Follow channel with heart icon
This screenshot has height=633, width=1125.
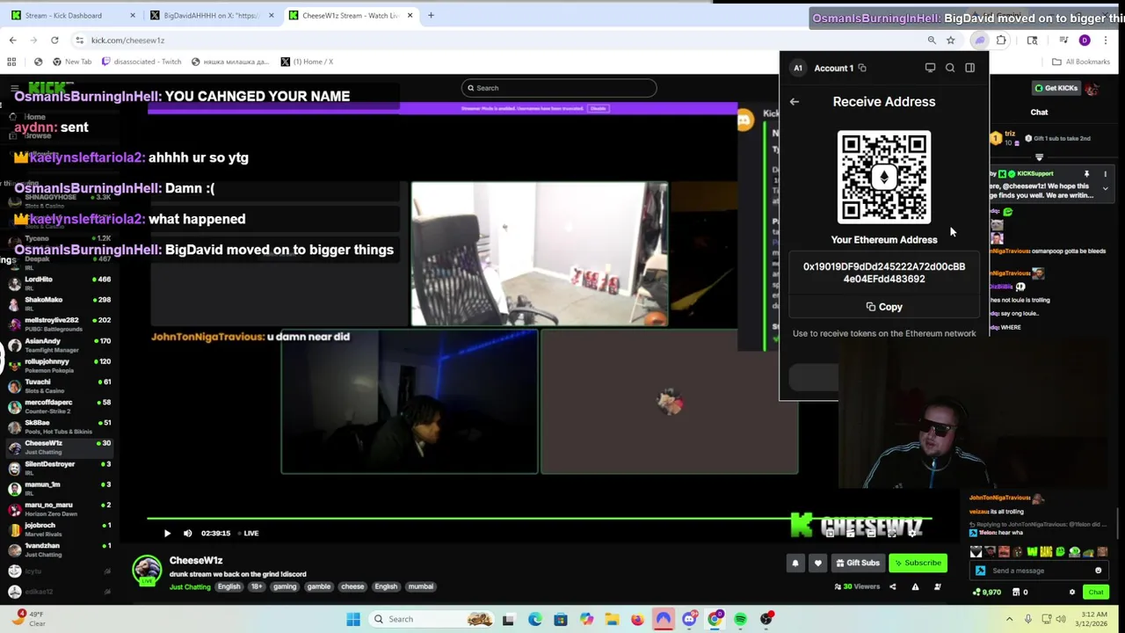click(x=817, y=563)
